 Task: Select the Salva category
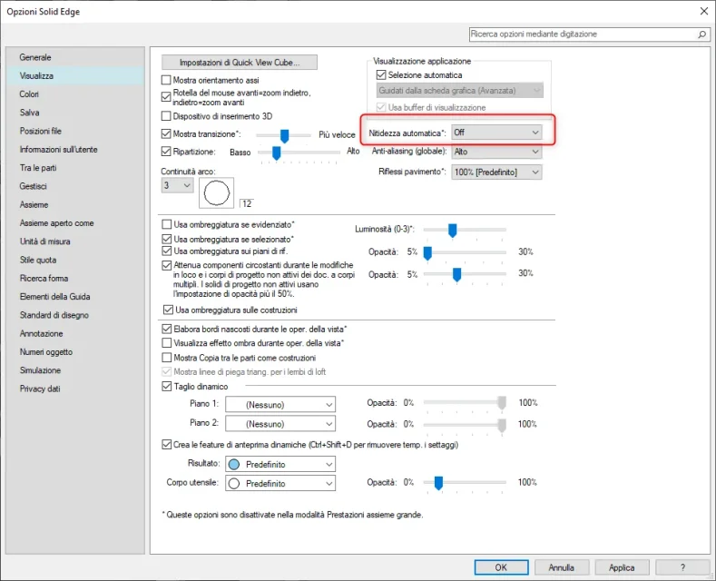click(75, 113)
